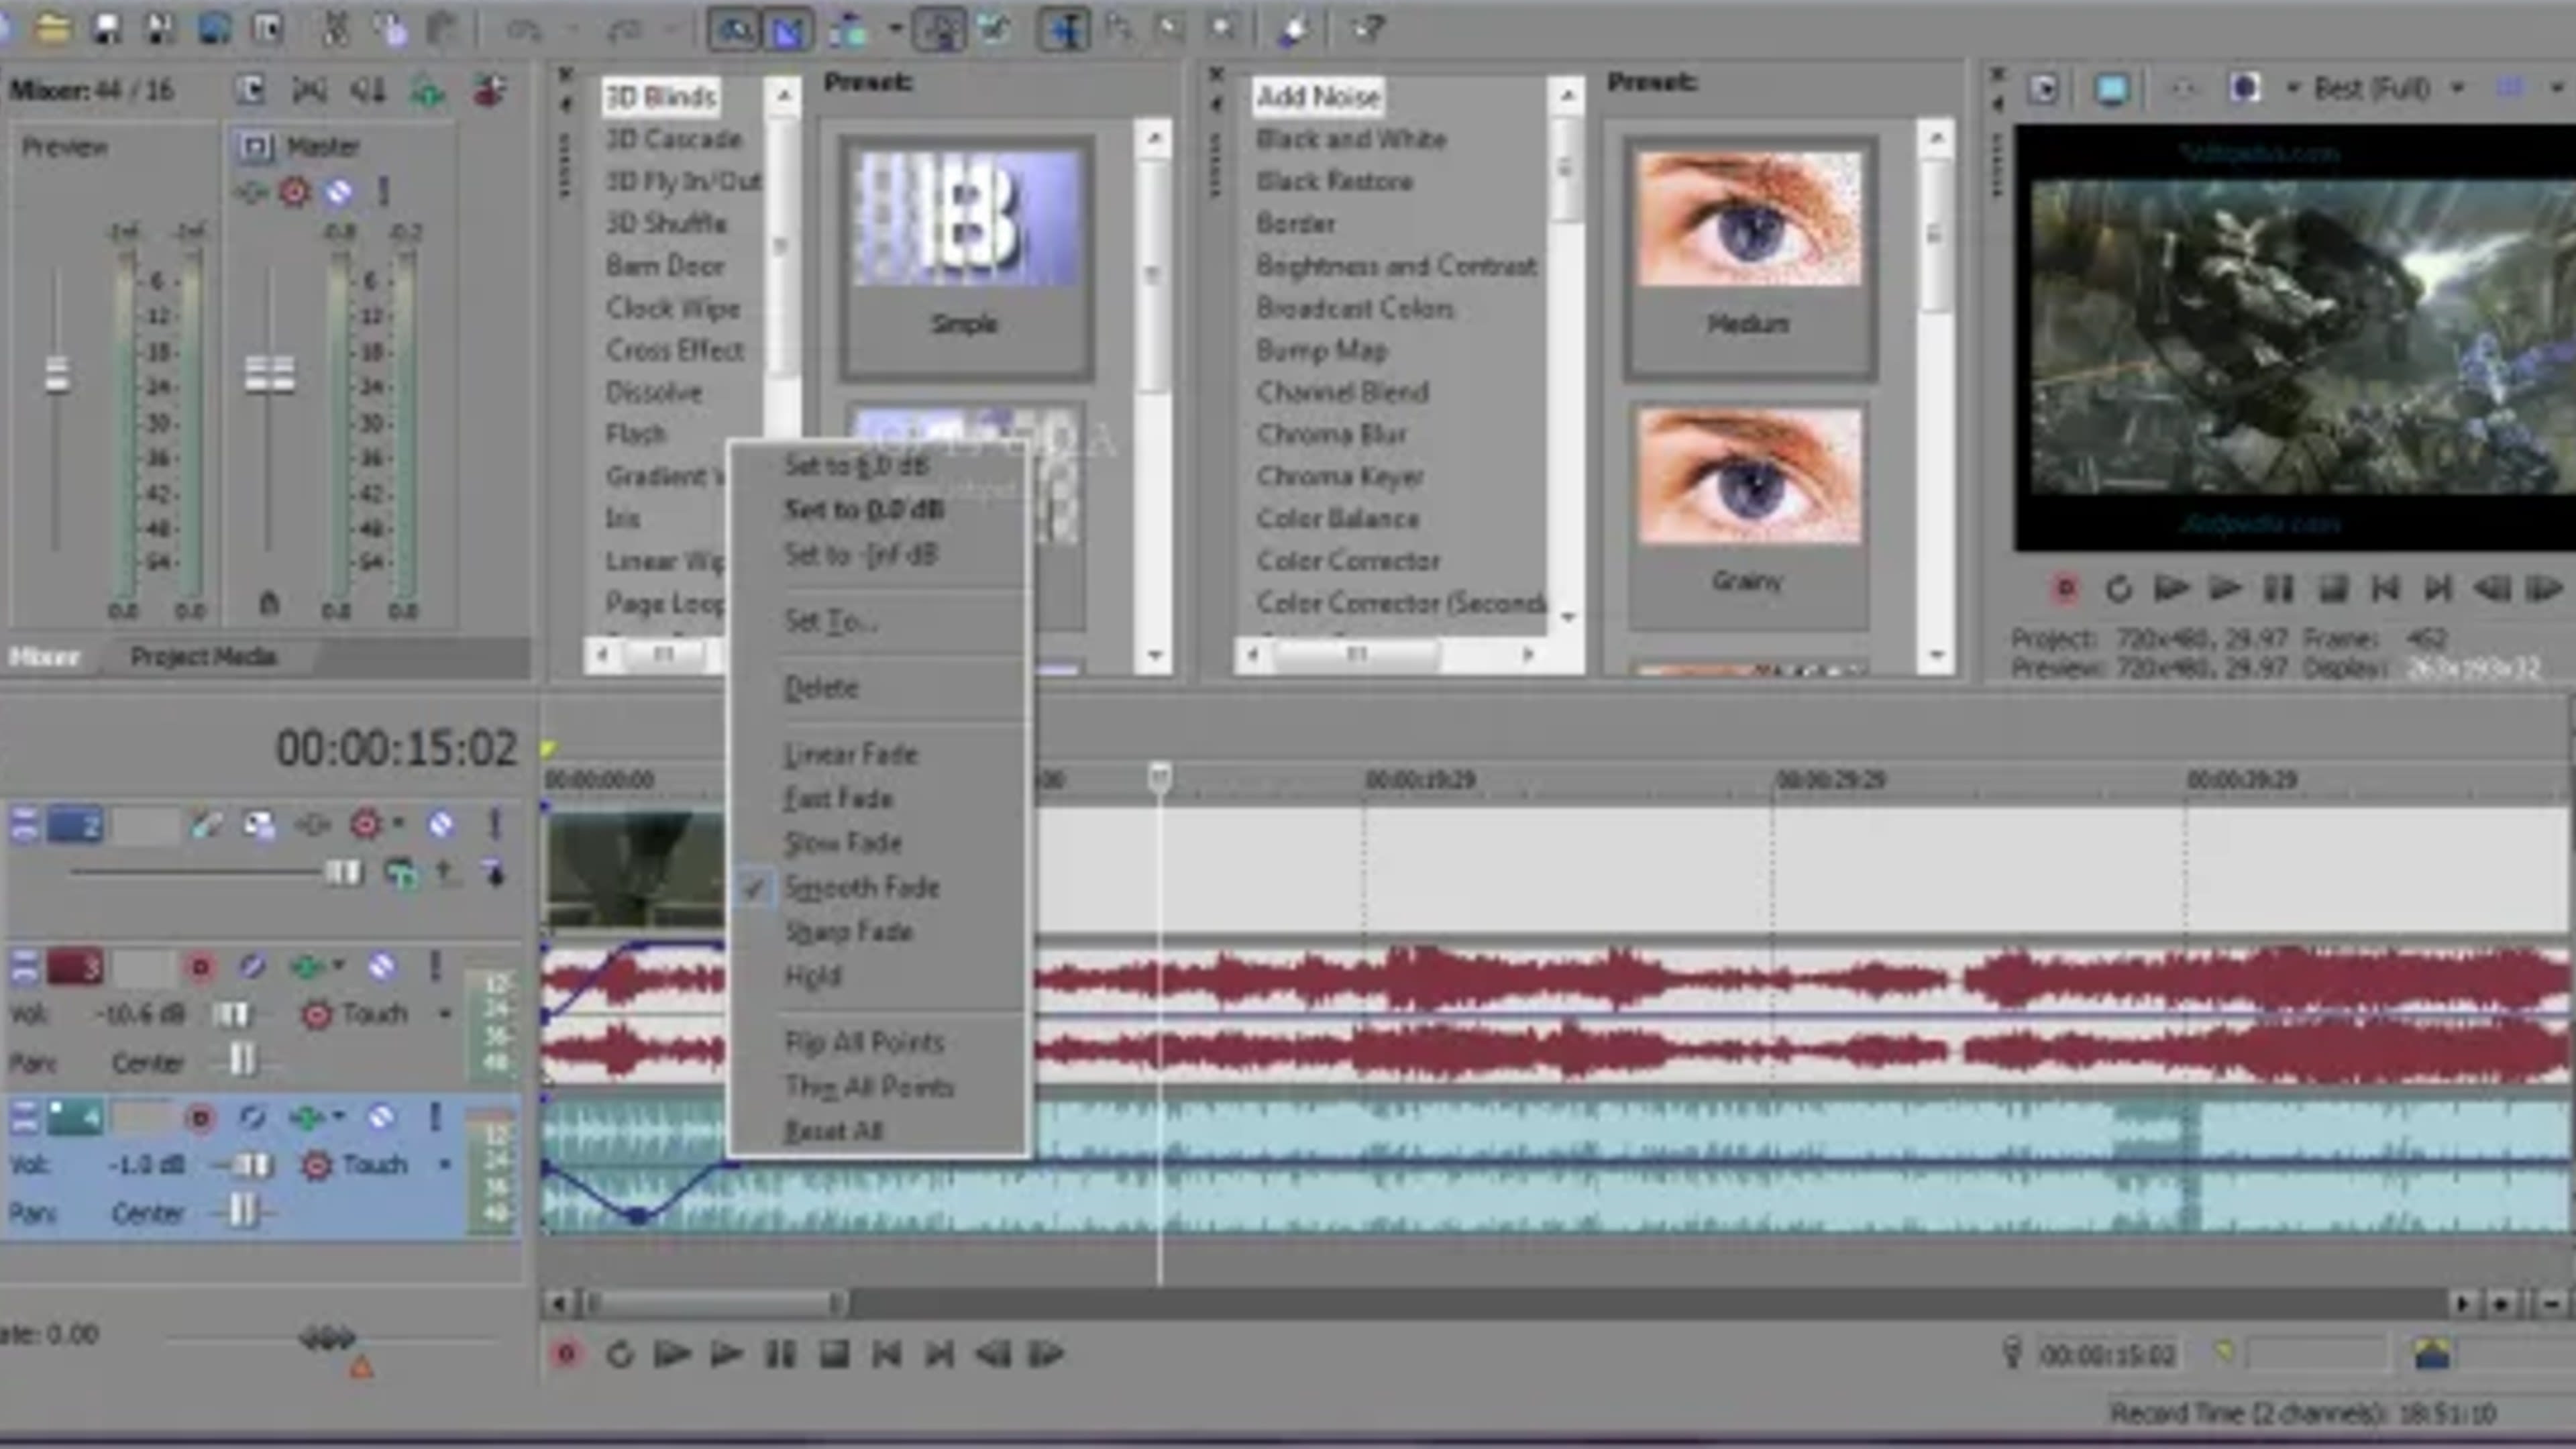2576x1449 pixels.
Task: Select Delete in the context menu
Action: point(821,688)
